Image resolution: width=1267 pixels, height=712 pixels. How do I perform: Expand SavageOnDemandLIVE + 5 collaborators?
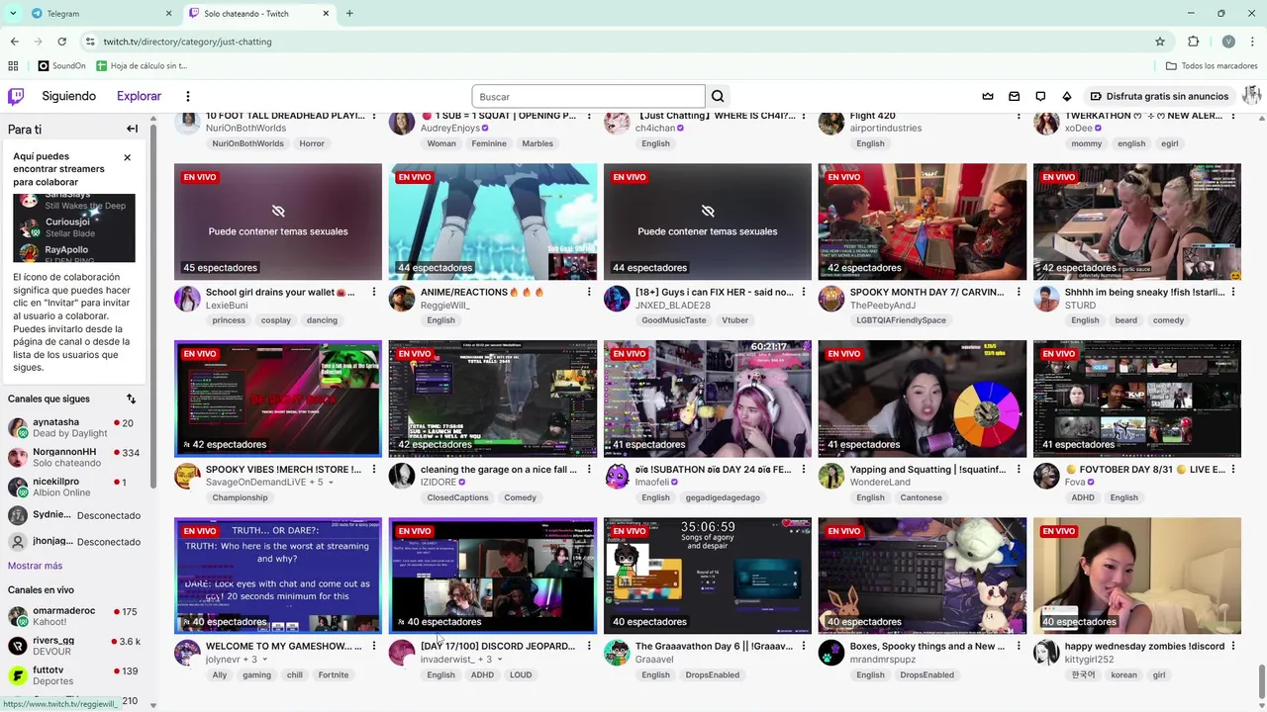(331, 483)
